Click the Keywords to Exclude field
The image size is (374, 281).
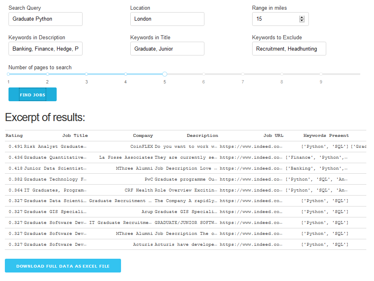[289, 49]
